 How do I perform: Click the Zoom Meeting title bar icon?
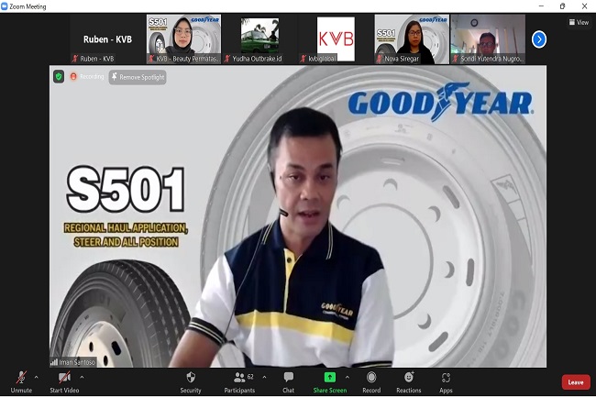tap(5, 6)
